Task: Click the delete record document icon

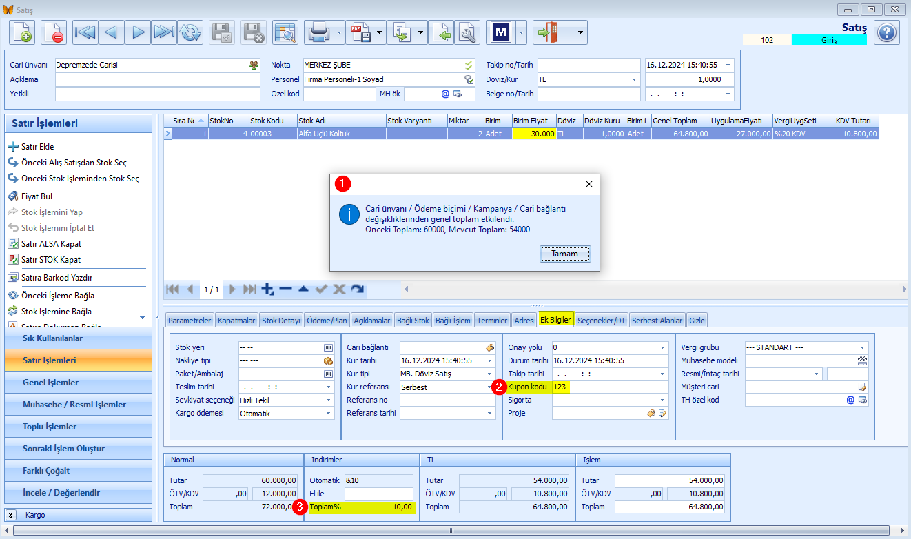Action: pos(52,32)
